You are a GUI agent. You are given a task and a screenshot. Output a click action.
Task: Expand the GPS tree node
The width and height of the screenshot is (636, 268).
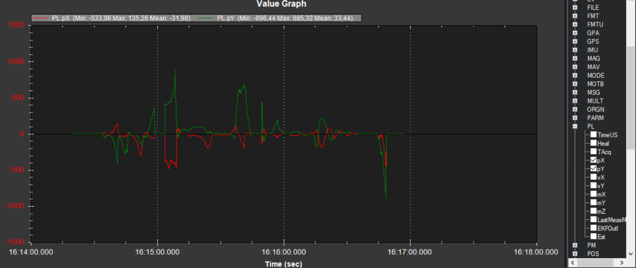575,41
